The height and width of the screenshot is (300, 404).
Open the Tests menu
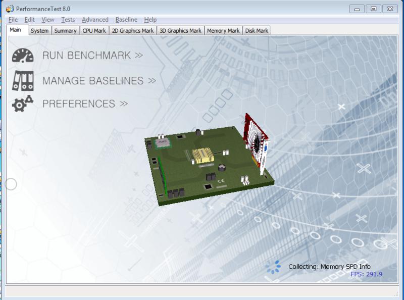click(x=68, y=20)
